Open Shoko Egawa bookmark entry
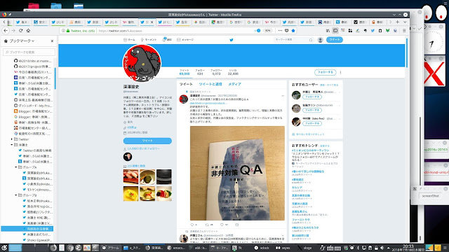449x252 pixels. [37, 240]
